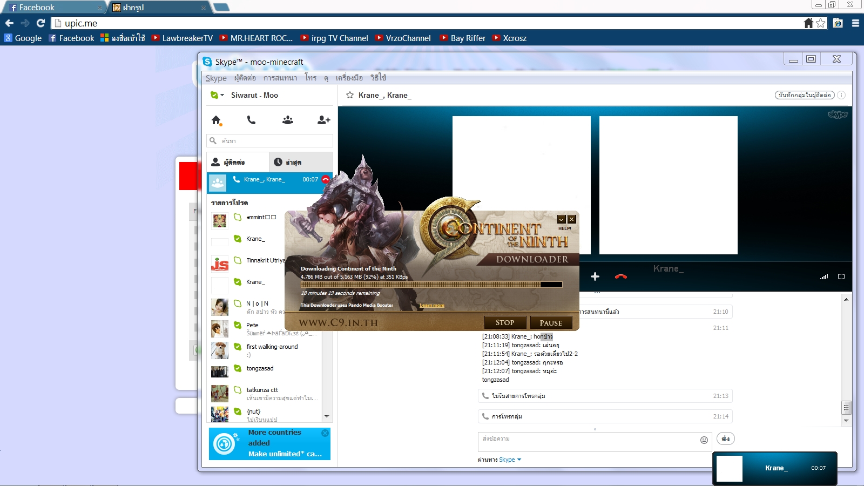
Task: Pause the Continent of the Ninth download
Action: (551, 322)
